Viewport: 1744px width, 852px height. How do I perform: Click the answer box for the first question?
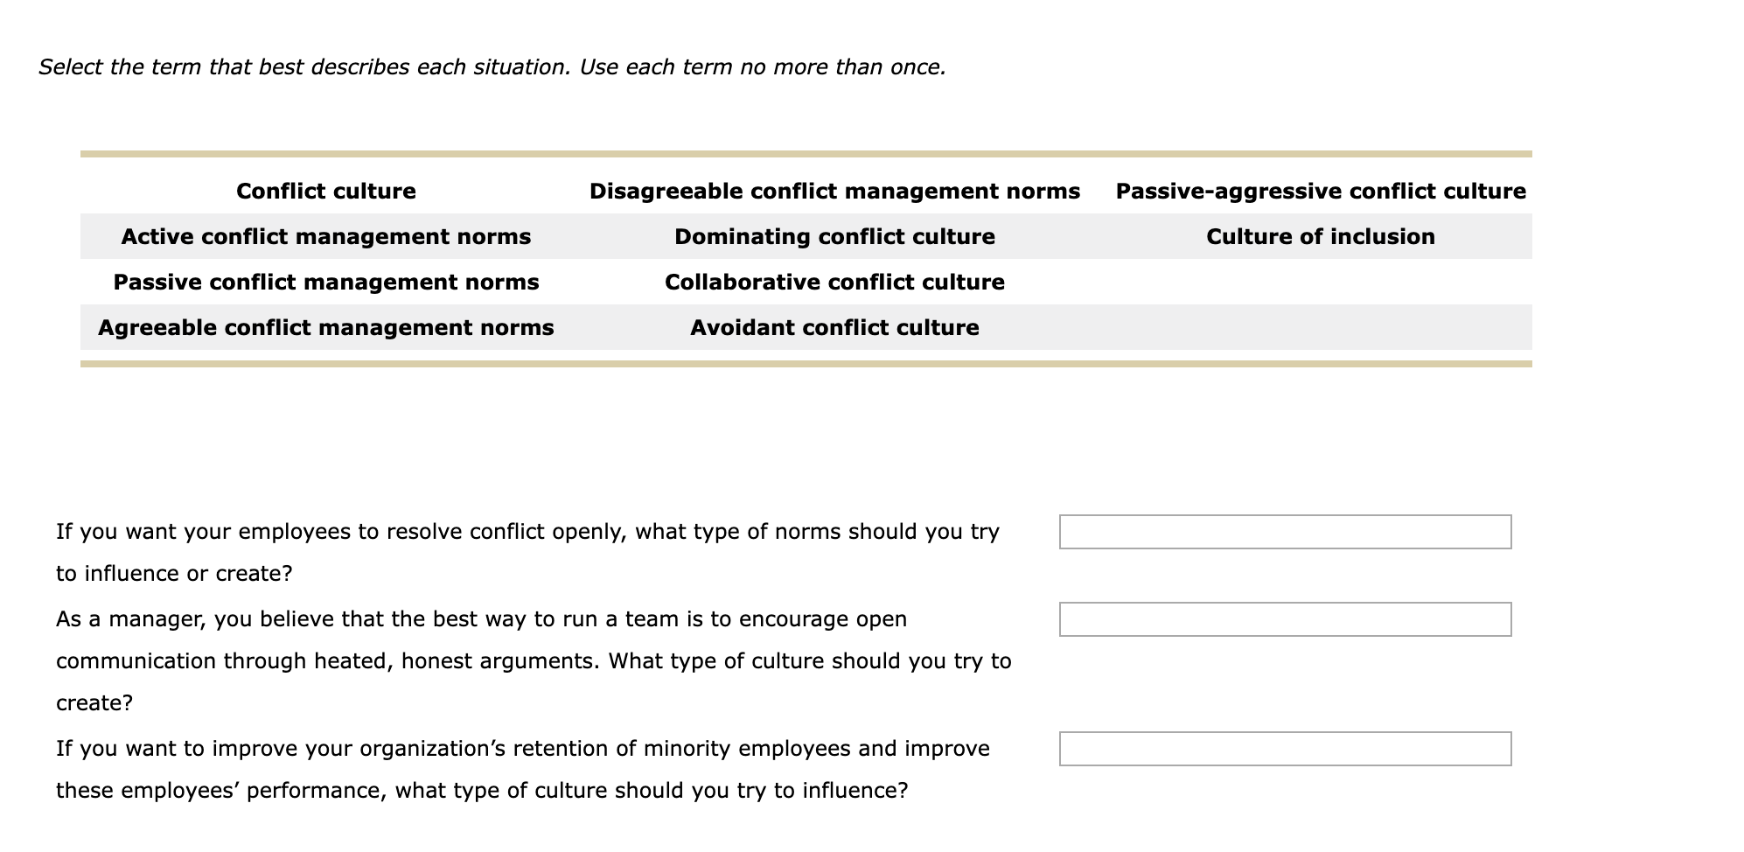coord(1283,529)
